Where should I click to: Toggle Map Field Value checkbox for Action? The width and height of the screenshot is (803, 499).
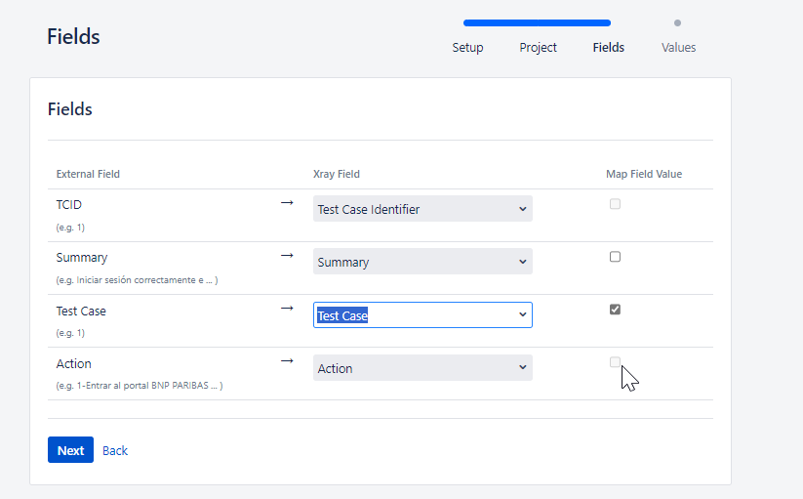pos(615,362)
